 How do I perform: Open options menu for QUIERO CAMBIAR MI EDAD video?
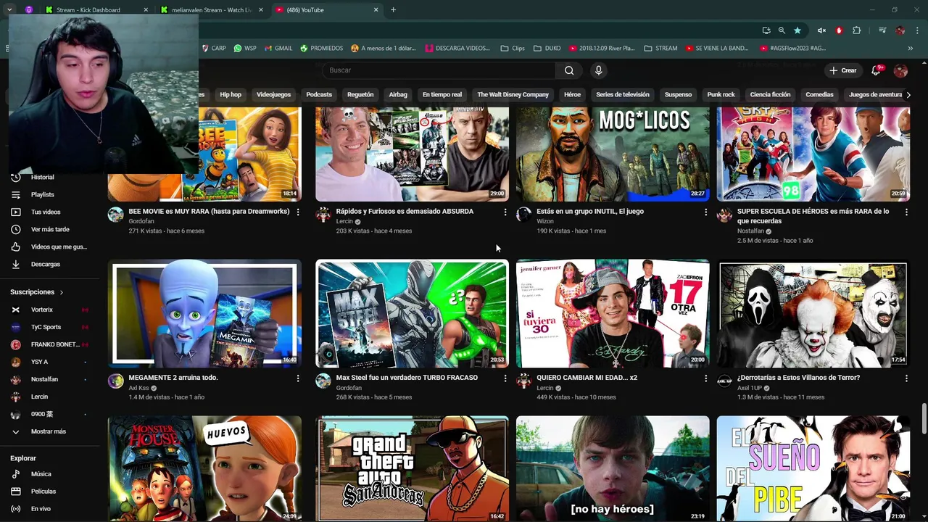tap(705, 378)
